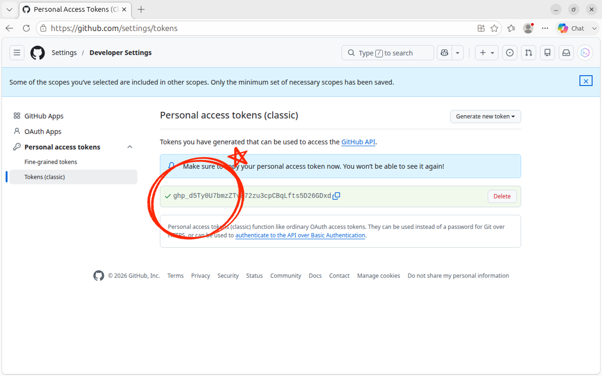
Task: Select Tokens (classic) in sidebar
Action: (x=73, y=177)
